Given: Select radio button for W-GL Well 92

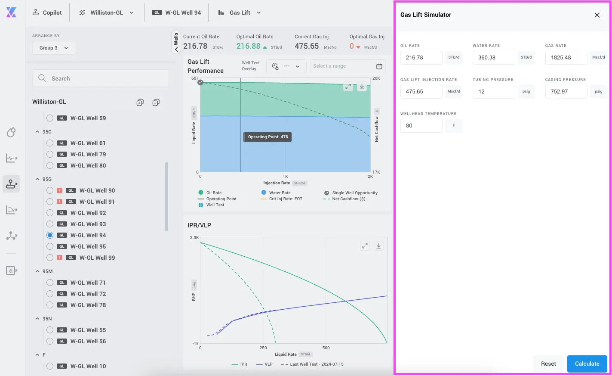Looking at the screenshot, I should (50, 213).
